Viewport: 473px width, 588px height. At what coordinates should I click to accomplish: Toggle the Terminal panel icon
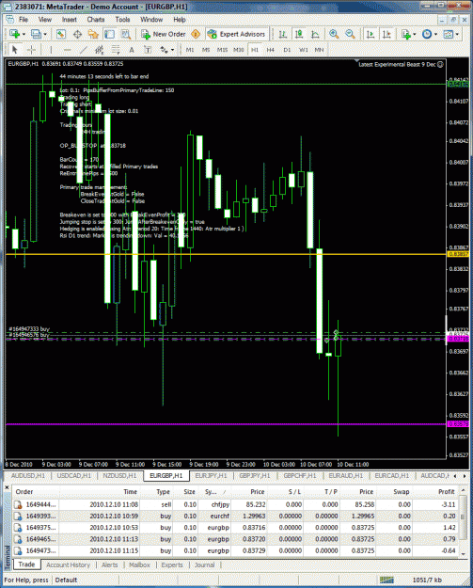point(109,34)
